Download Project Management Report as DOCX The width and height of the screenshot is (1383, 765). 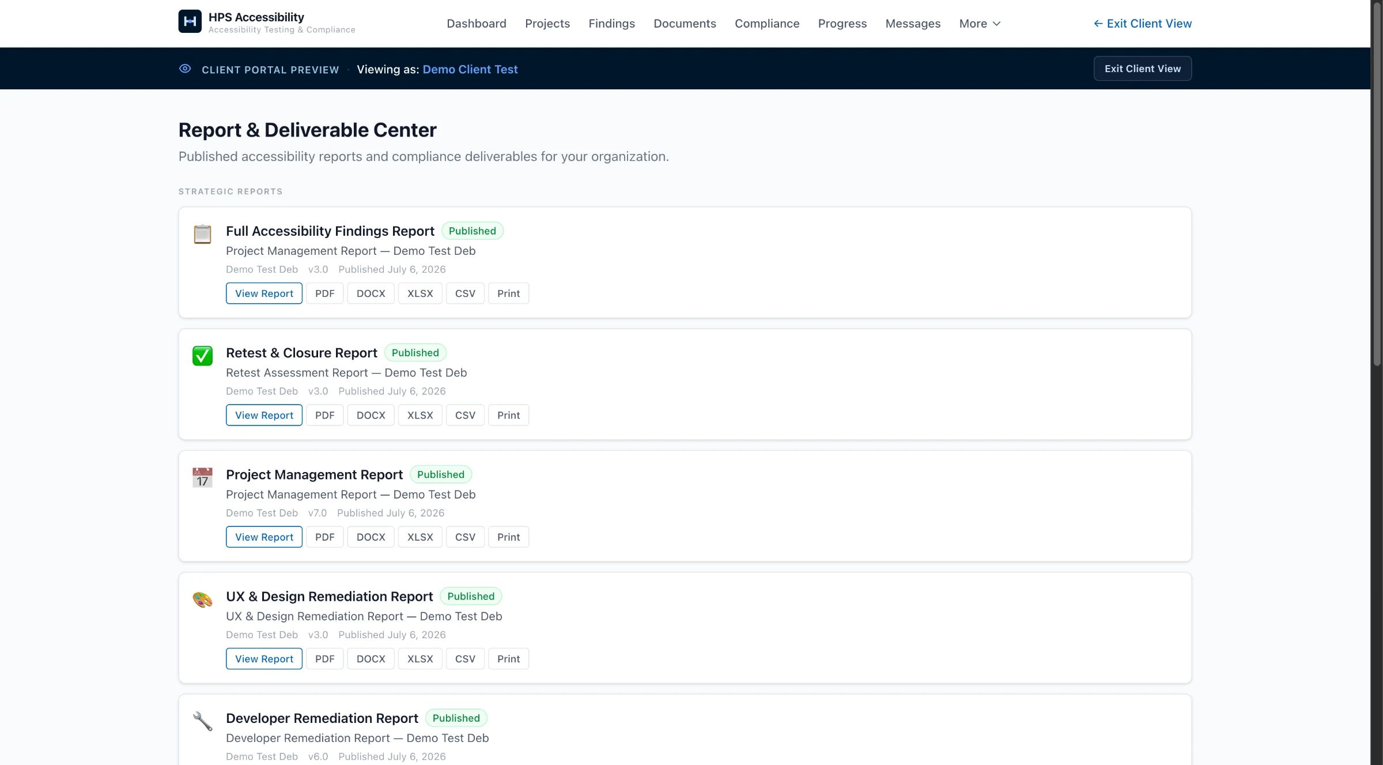[371, 537]
